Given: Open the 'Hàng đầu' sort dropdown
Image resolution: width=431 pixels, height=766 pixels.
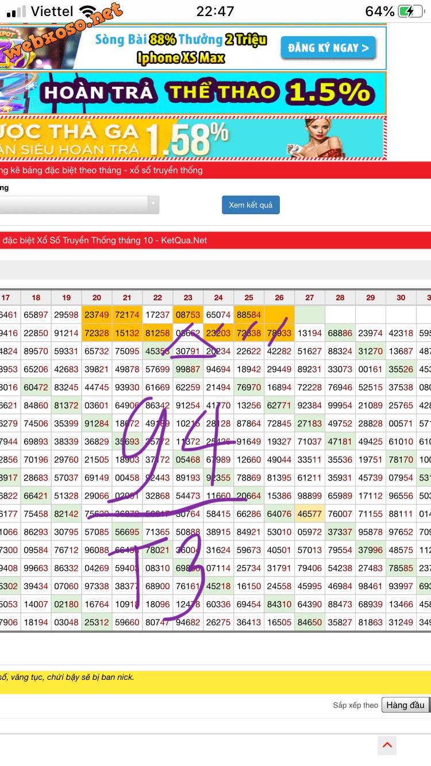Looking at the screenshot, I should click(x=405, y=705).
